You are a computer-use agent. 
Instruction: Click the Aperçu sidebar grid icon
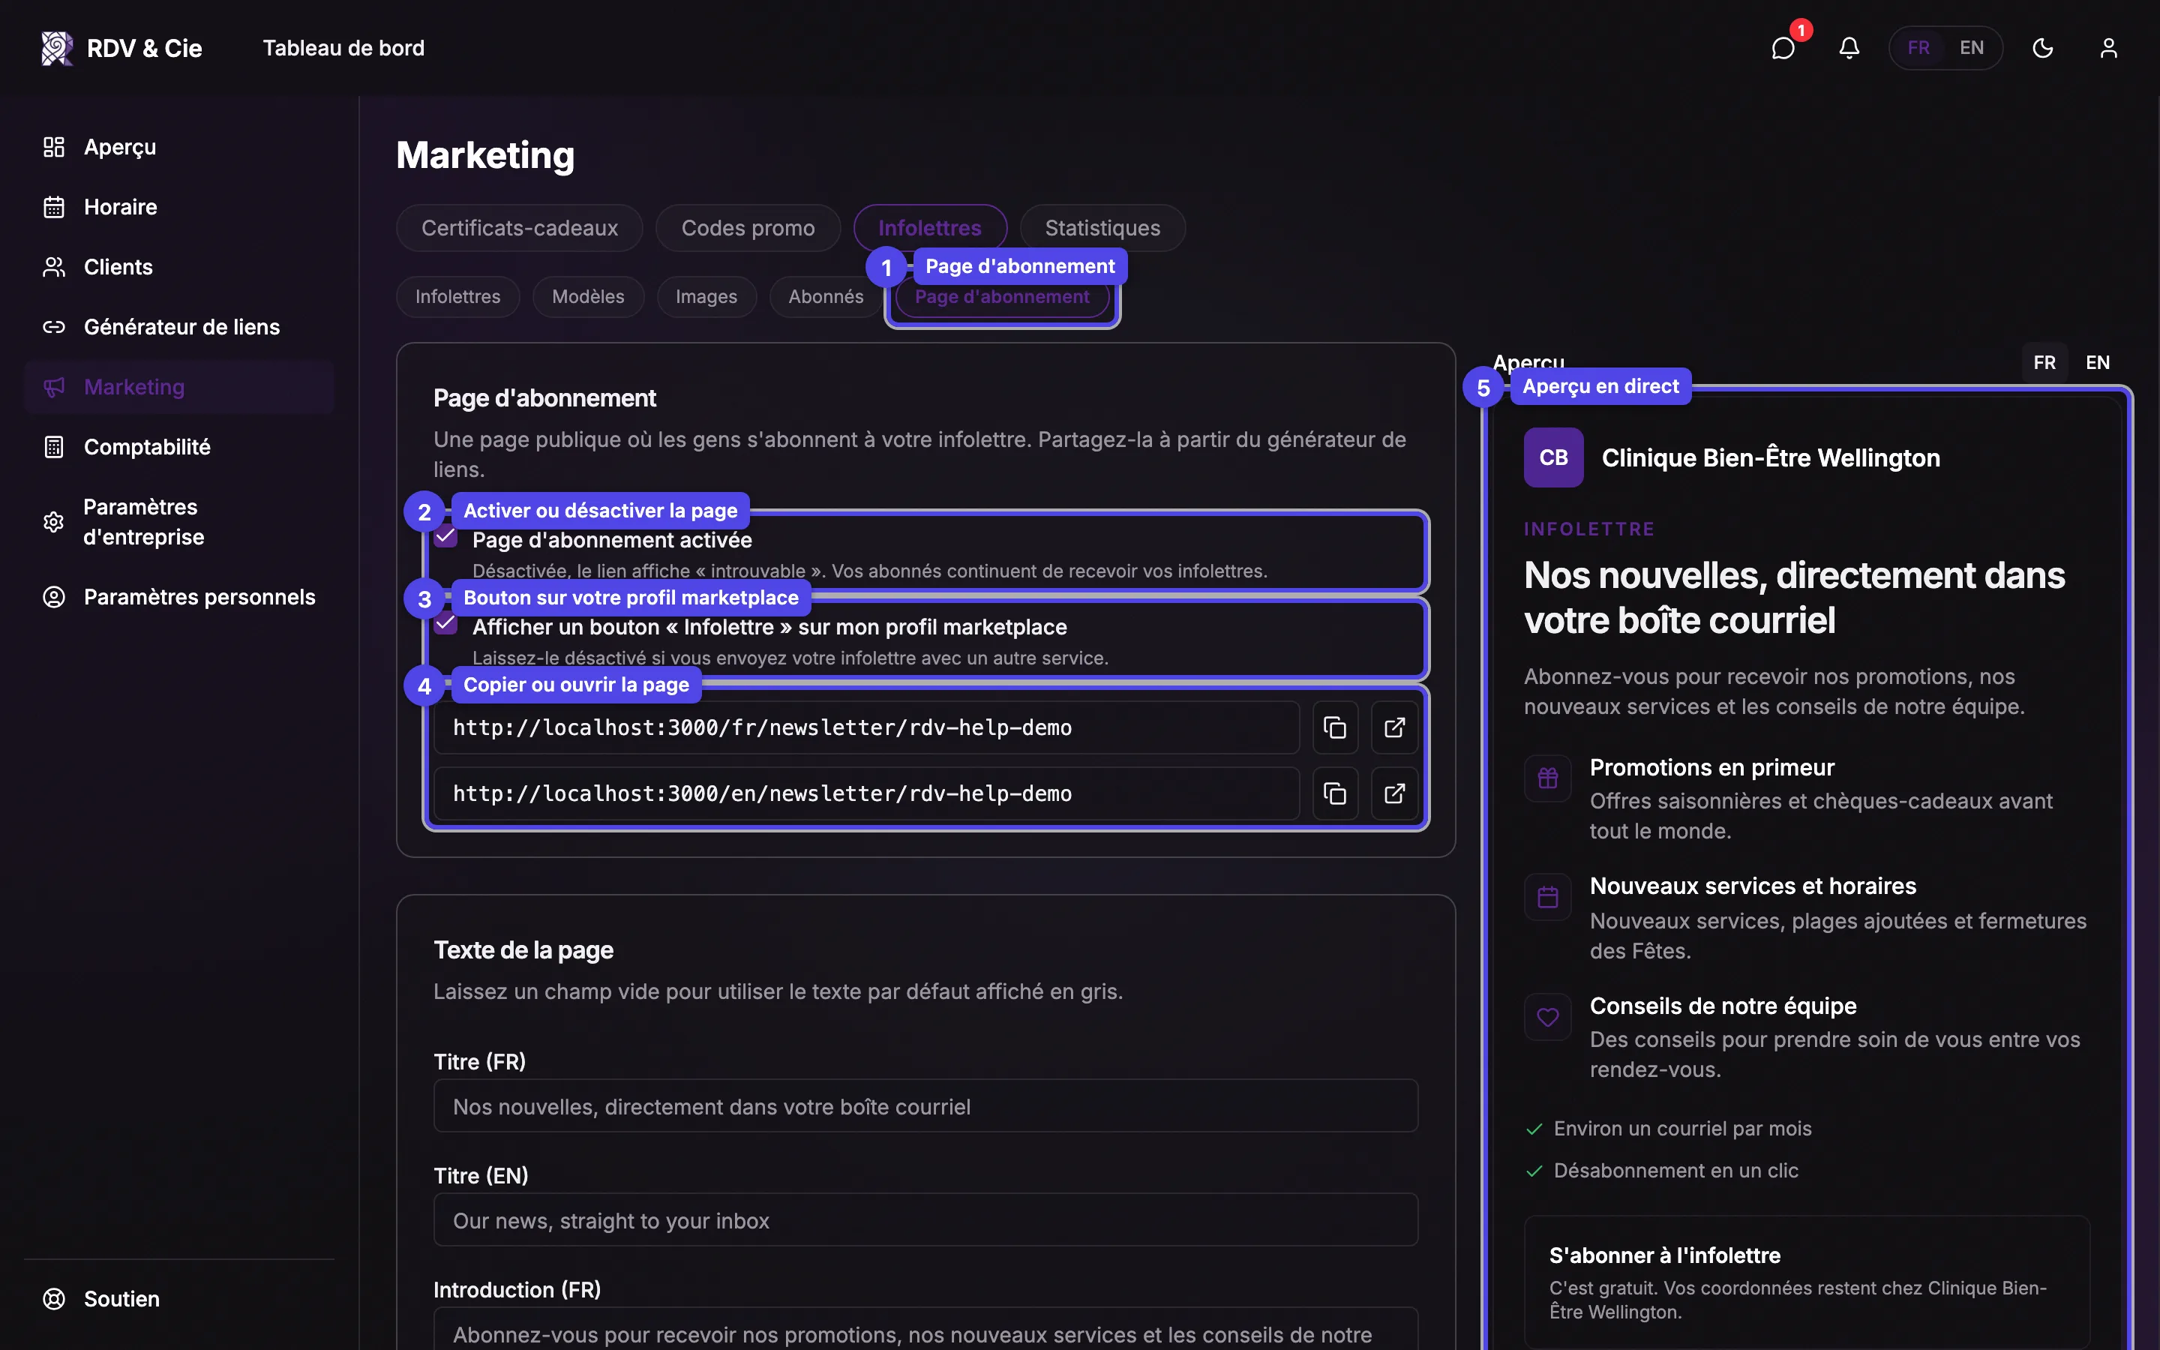(53, 146)
